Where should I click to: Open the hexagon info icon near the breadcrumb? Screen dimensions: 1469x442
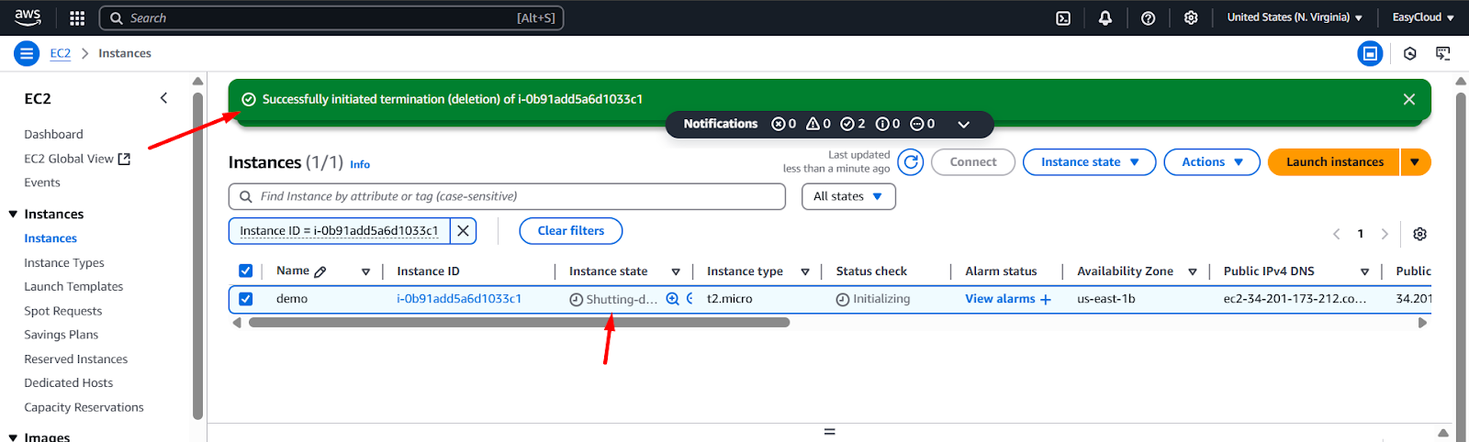click(x=1410, y=53)
